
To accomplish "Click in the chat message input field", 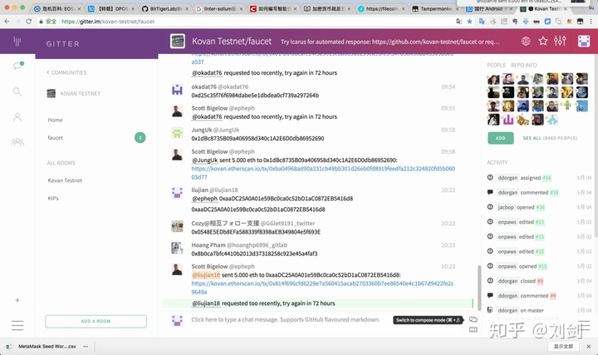I will click(286, 320).
